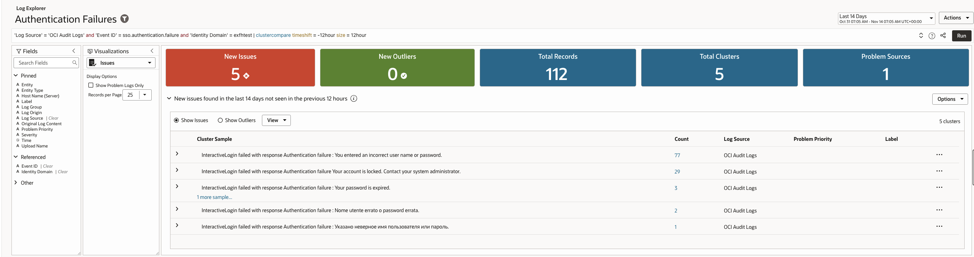Click the help question mark icon

coord(932,35)
